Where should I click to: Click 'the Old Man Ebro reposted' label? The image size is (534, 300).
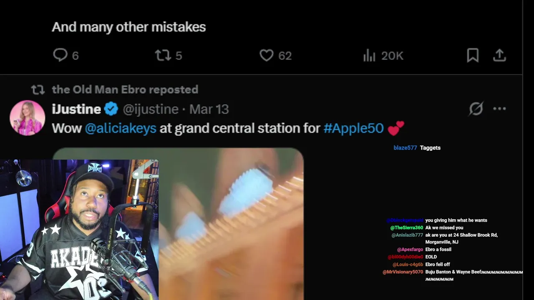pos(125,90)
